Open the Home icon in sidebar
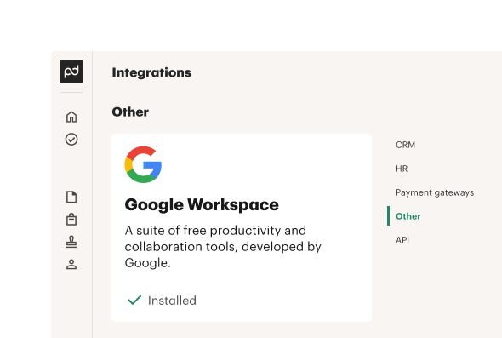Image resolution: width=502 pixels, height=338 pixels. [x=71, y=117]
